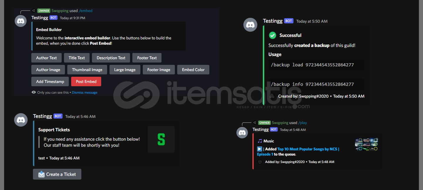Click the blue play arrow emoji icon
The image size is (423, 190).
pyautogui.click(x=260, y=149)
